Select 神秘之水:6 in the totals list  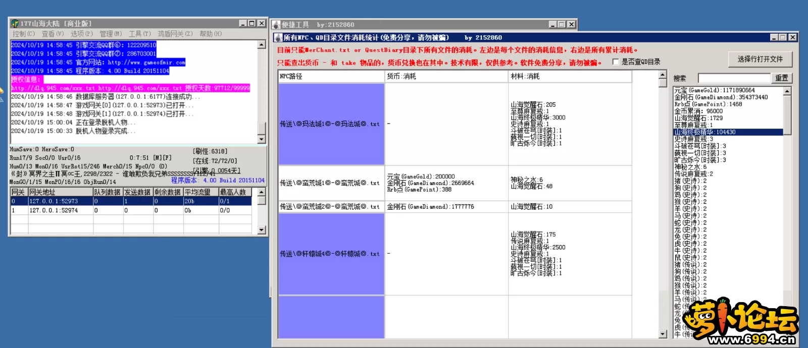728,167
